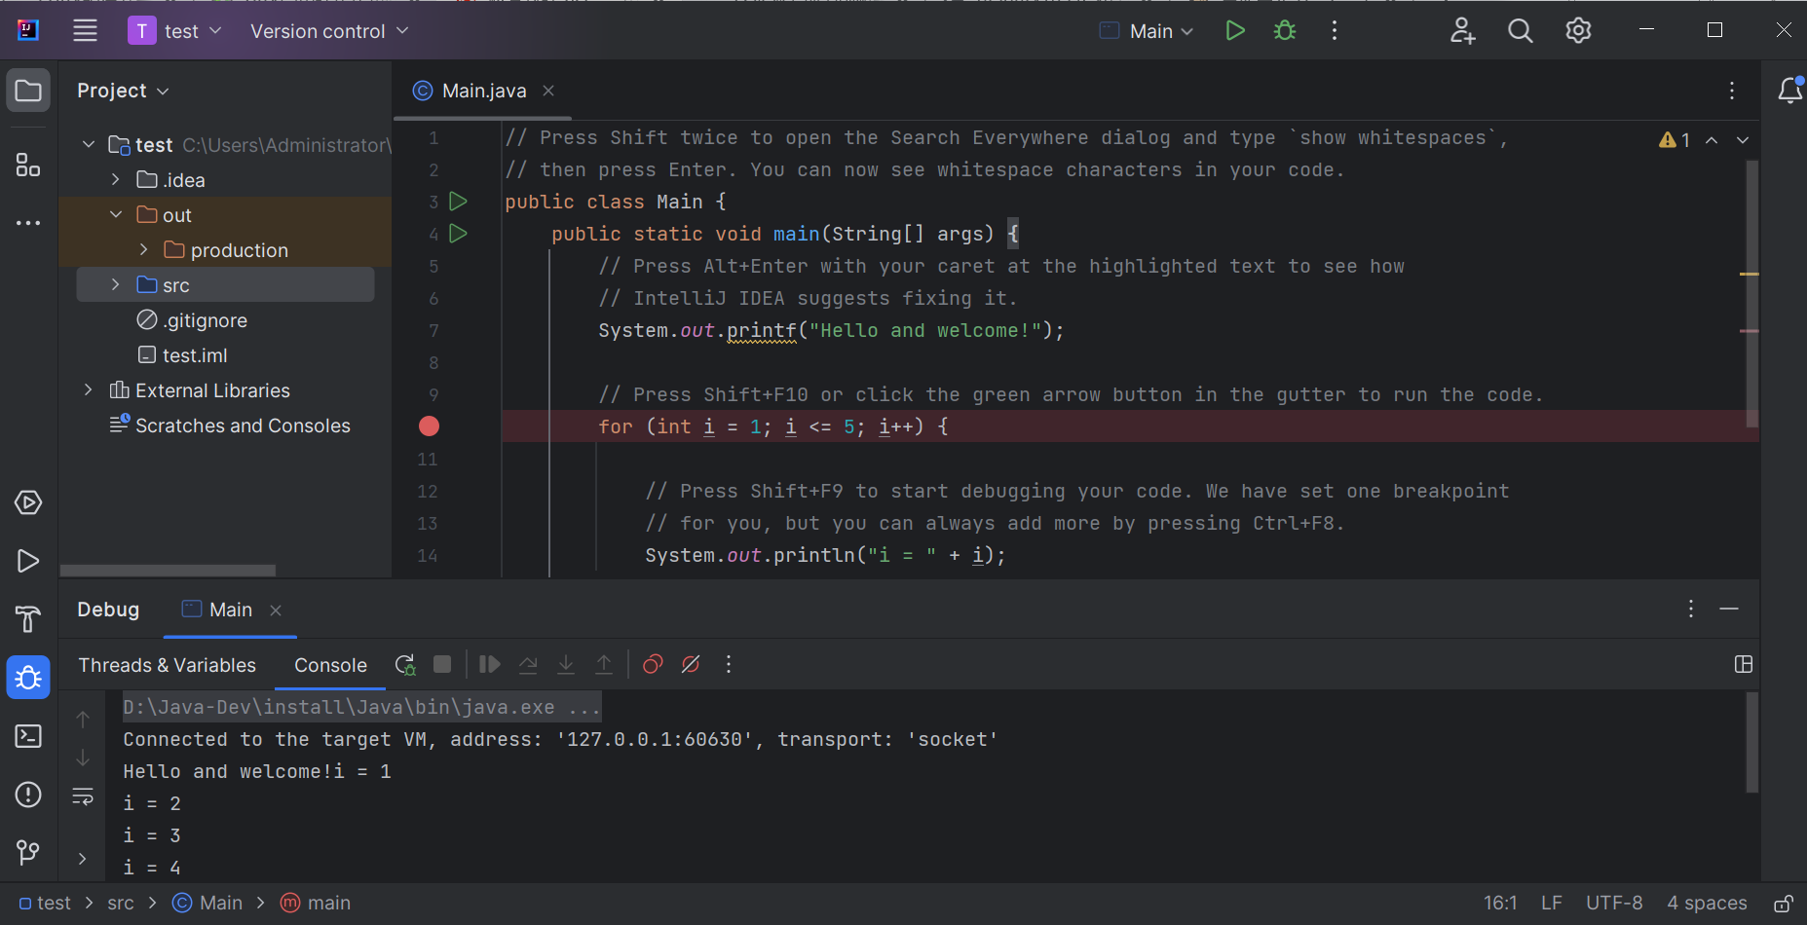Open View Breakpoints dialog icon
The width and height of the screenshot is (1807, 925).
[653, 664]
